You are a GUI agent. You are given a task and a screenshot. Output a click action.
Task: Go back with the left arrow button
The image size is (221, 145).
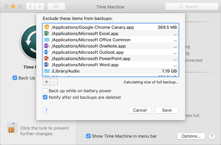30,7
